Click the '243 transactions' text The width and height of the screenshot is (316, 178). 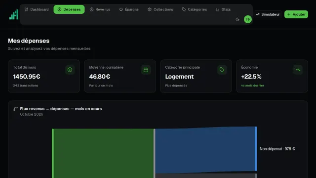[26, 86]
